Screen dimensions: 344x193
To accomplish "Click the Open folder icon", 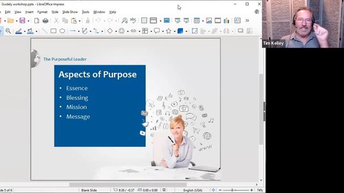I will tap(10, 21).
